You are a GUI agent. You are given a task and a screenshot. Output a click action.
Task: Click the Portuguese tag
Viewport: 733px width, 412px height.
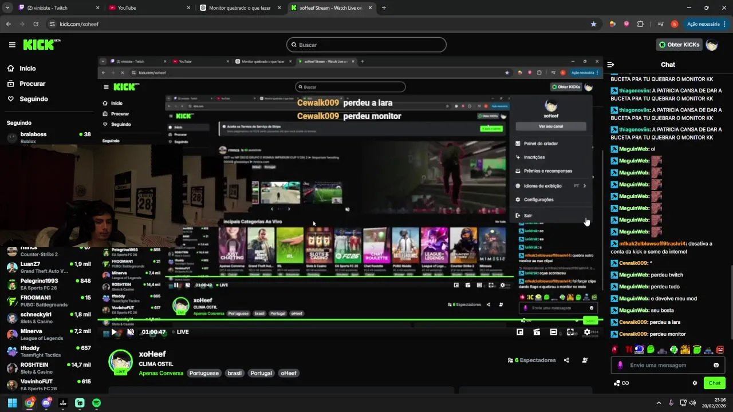point(204,373)
